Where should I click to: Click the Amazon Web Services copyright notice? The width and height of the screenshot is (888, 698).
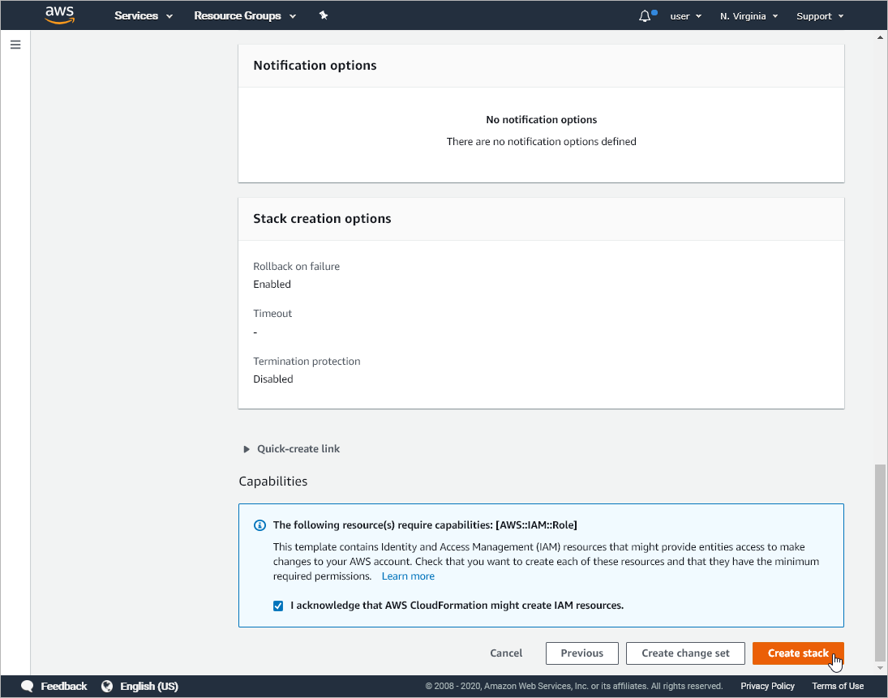(574, 686)
